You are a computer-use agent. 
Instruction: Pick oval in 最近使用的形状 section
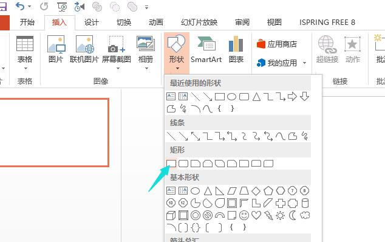pos(231,97)
